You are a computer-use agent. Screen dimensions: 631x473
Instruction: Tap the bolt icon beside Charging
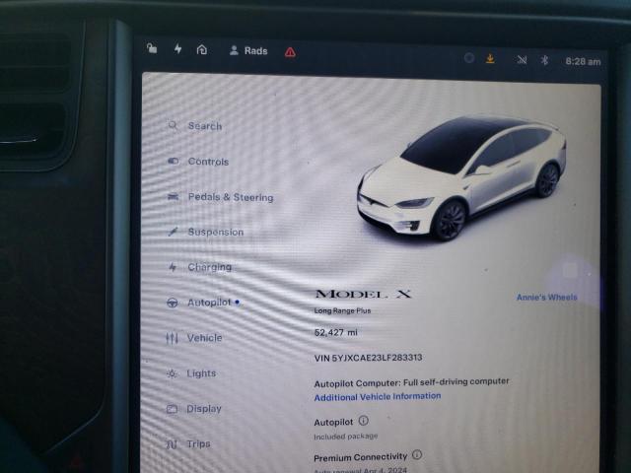point(173,267)
